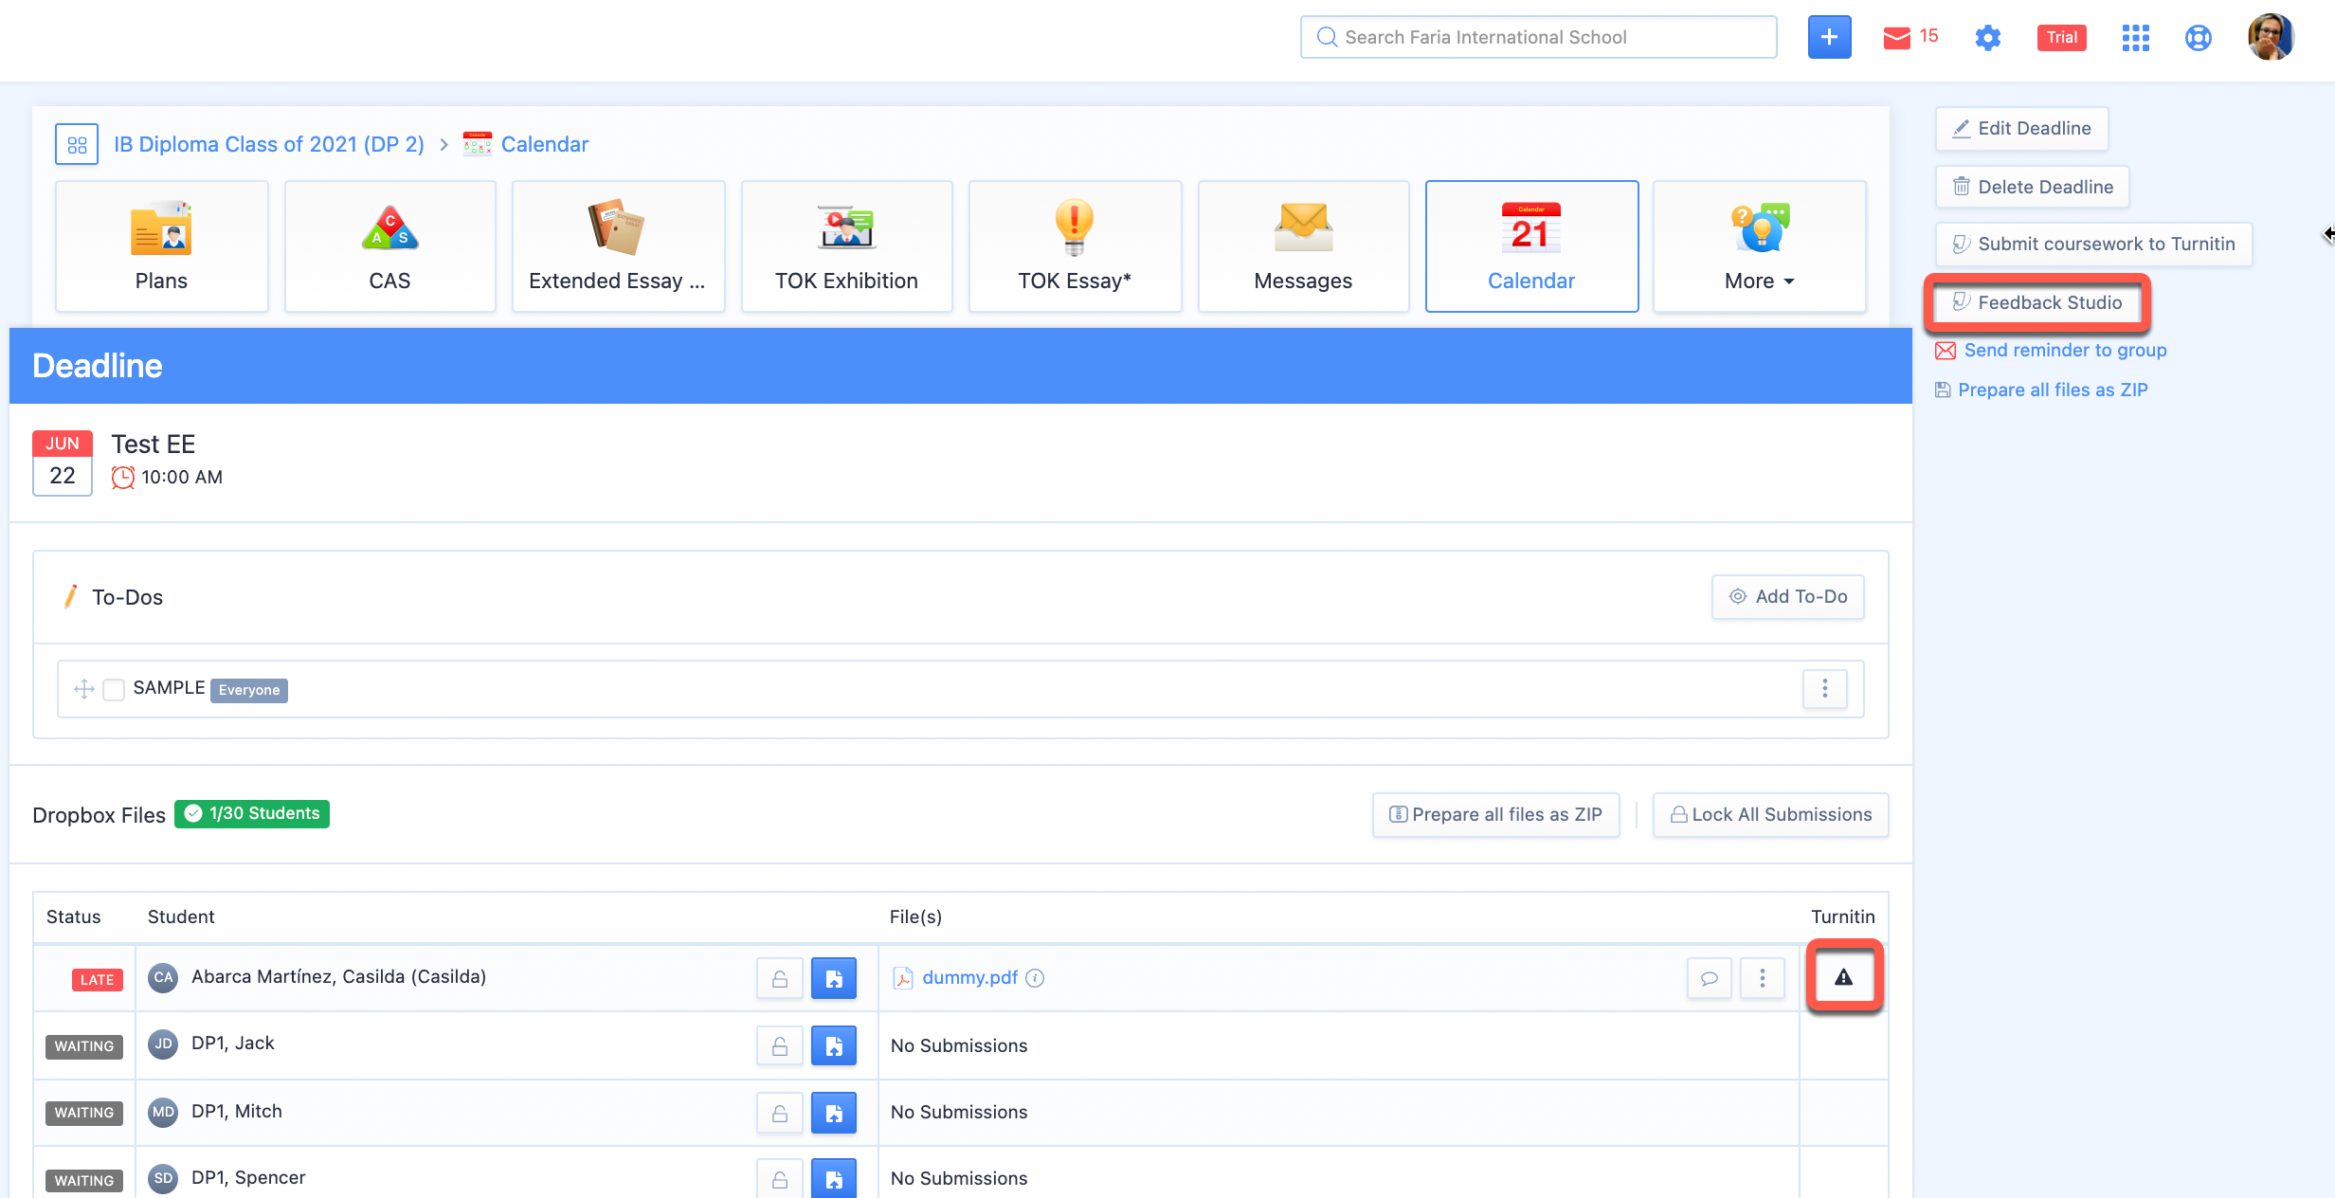Screen dimensions: 2335x1198
Task: Click the blue plus quick-add button
Action: coord(1828,37)
